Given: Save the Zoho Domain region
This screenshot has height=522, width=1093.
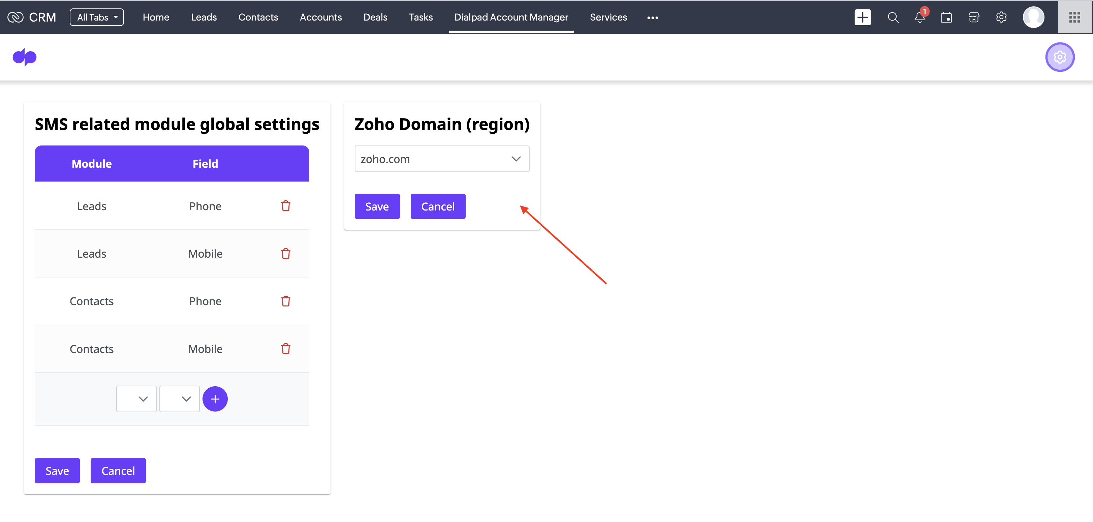Looking at the screenshot, I should (x=377, y=206).
